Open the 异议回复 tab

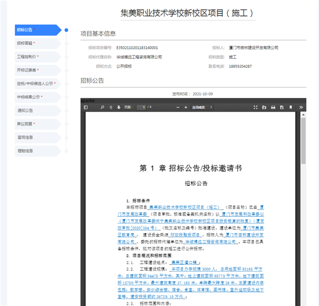coord(38,124)
